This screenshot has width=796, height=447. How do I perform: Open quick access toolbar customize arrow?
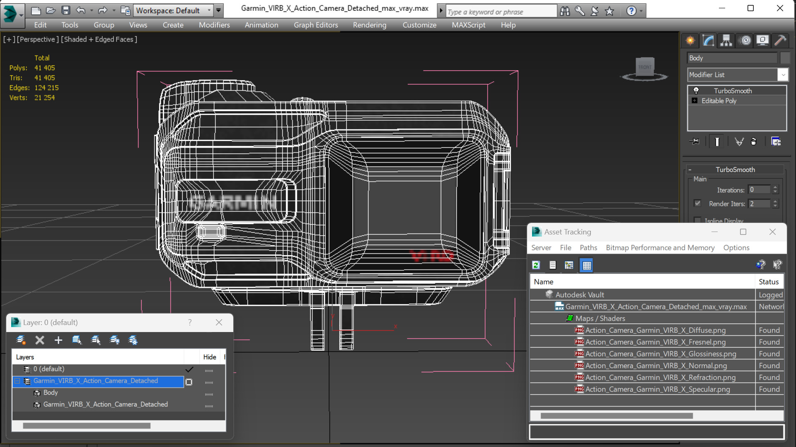(218, 10)
